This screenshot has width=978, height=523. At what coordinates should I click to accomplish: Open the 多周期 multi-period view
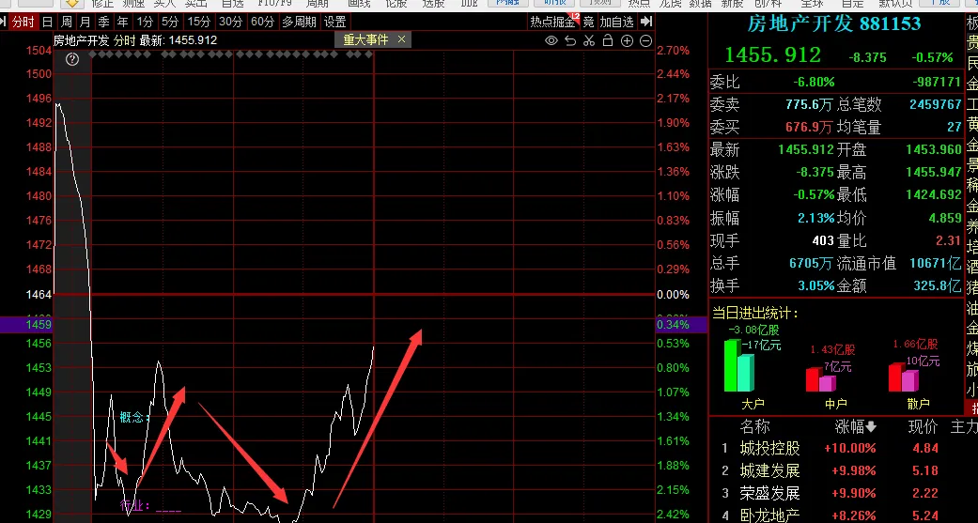(x=299, y=23)
